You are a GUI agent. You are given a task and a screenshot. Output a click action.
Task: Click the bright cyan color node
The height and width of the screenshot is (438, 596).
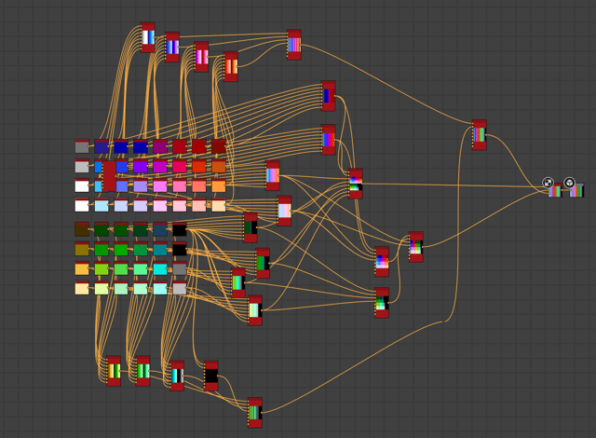160,269
